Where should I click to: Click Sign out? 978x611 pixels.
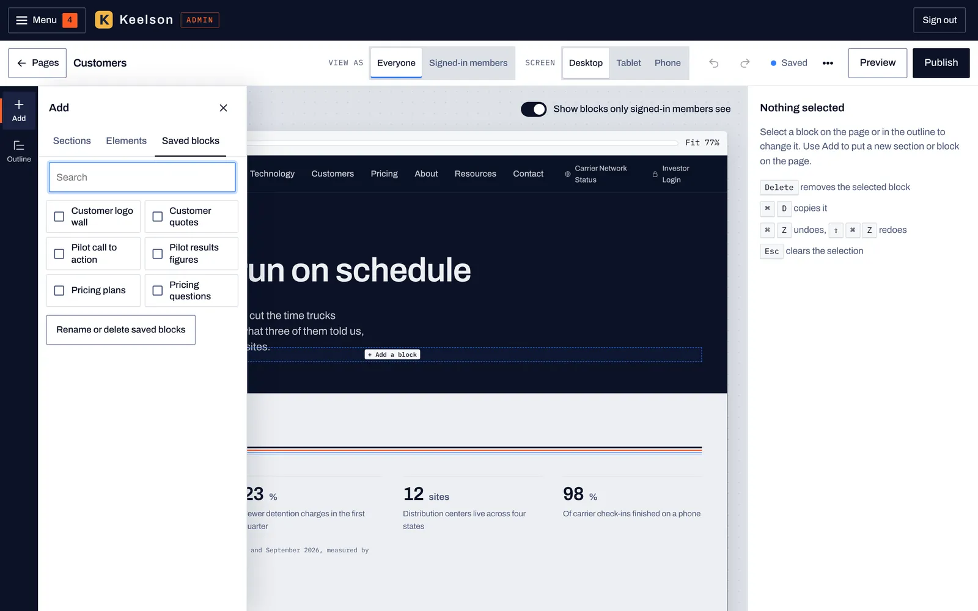coord(939,20)
